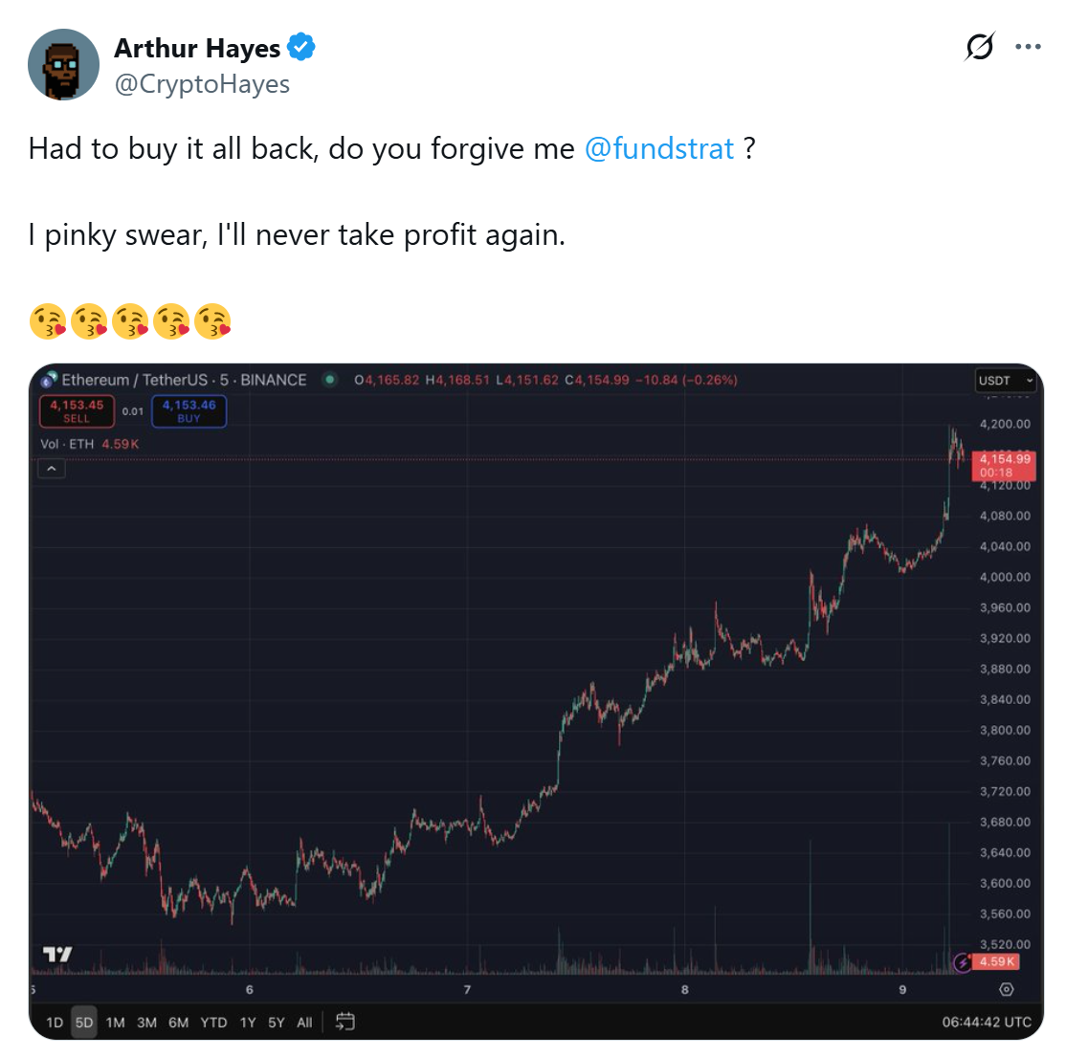
Task: Click the 06:44:42 UTC timezone selector
Action: coord(987,1023)
